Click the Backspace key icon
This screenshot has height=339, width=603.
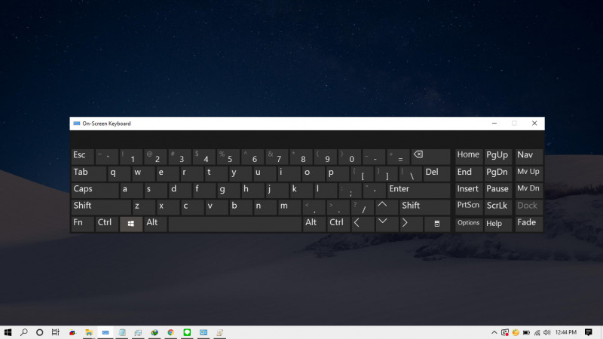[x=430, y=157]
